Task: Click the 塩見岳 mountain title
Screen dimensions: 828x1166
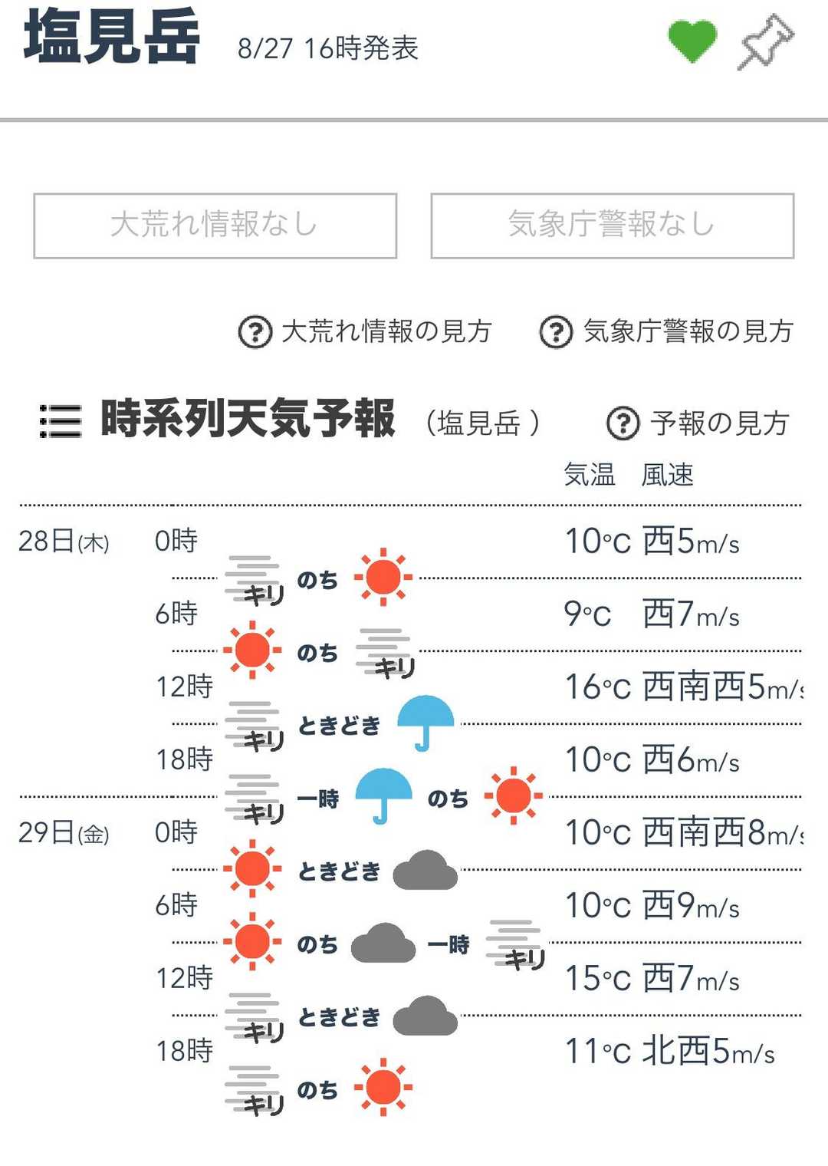Action: point(112,37)
